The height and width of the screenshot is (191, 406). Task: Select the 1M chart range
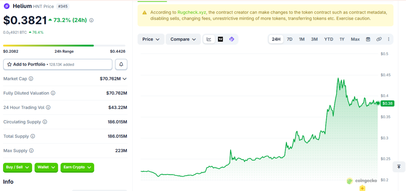click(x=302, y=39)
